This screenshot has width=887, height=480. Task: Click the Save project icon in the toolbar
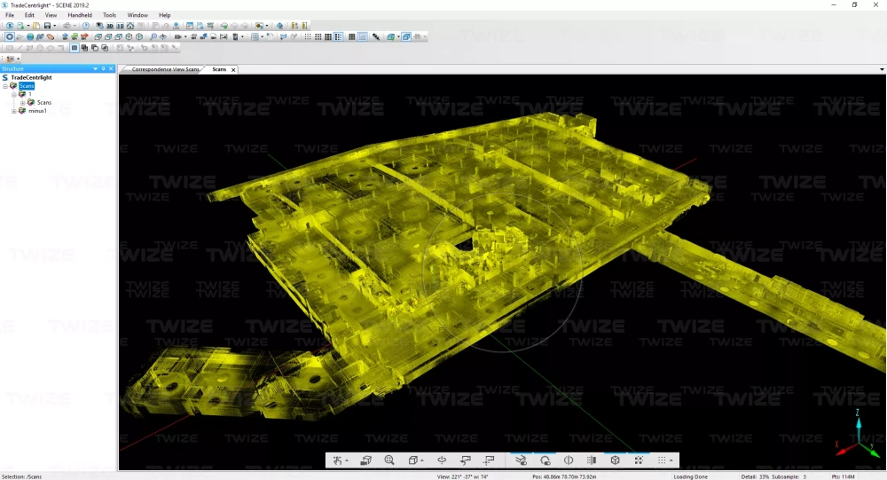pyautogui.click(x=48, y=26)
